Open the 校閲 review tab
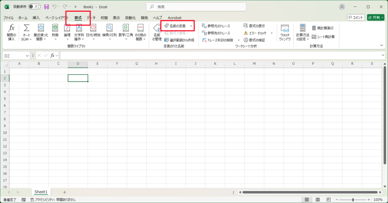The width and height of the screenshot is (388, 203). 104,18
